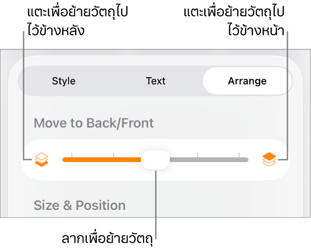Click callout line below the slider handle
Image resolution: width=311 pixels, height=251 pixels.
tap(156, 205)
